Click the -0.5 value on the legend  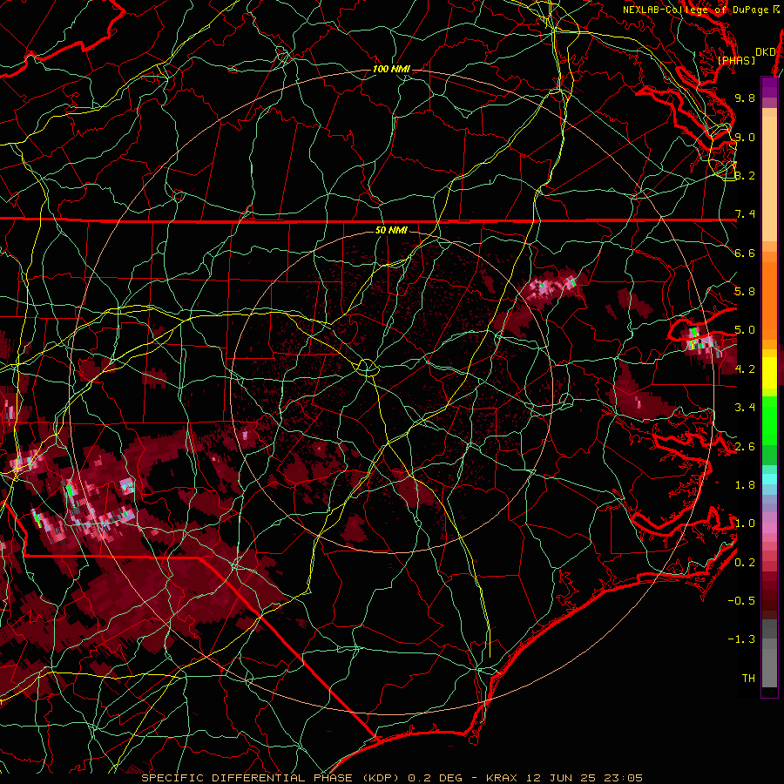coord(741,601)
